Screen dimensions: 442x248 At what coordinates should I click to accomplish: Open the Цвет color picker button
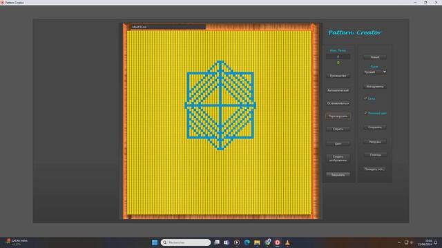[338, 144]
